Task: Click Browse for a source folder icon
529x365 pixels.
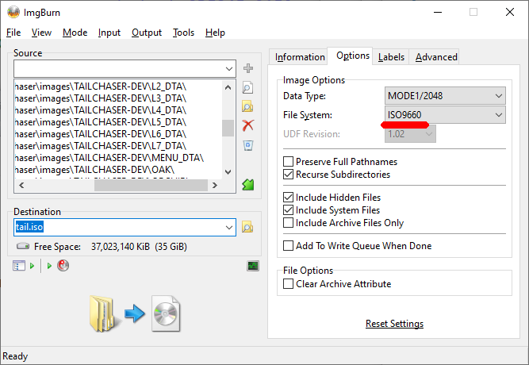Action: (247, 106)
